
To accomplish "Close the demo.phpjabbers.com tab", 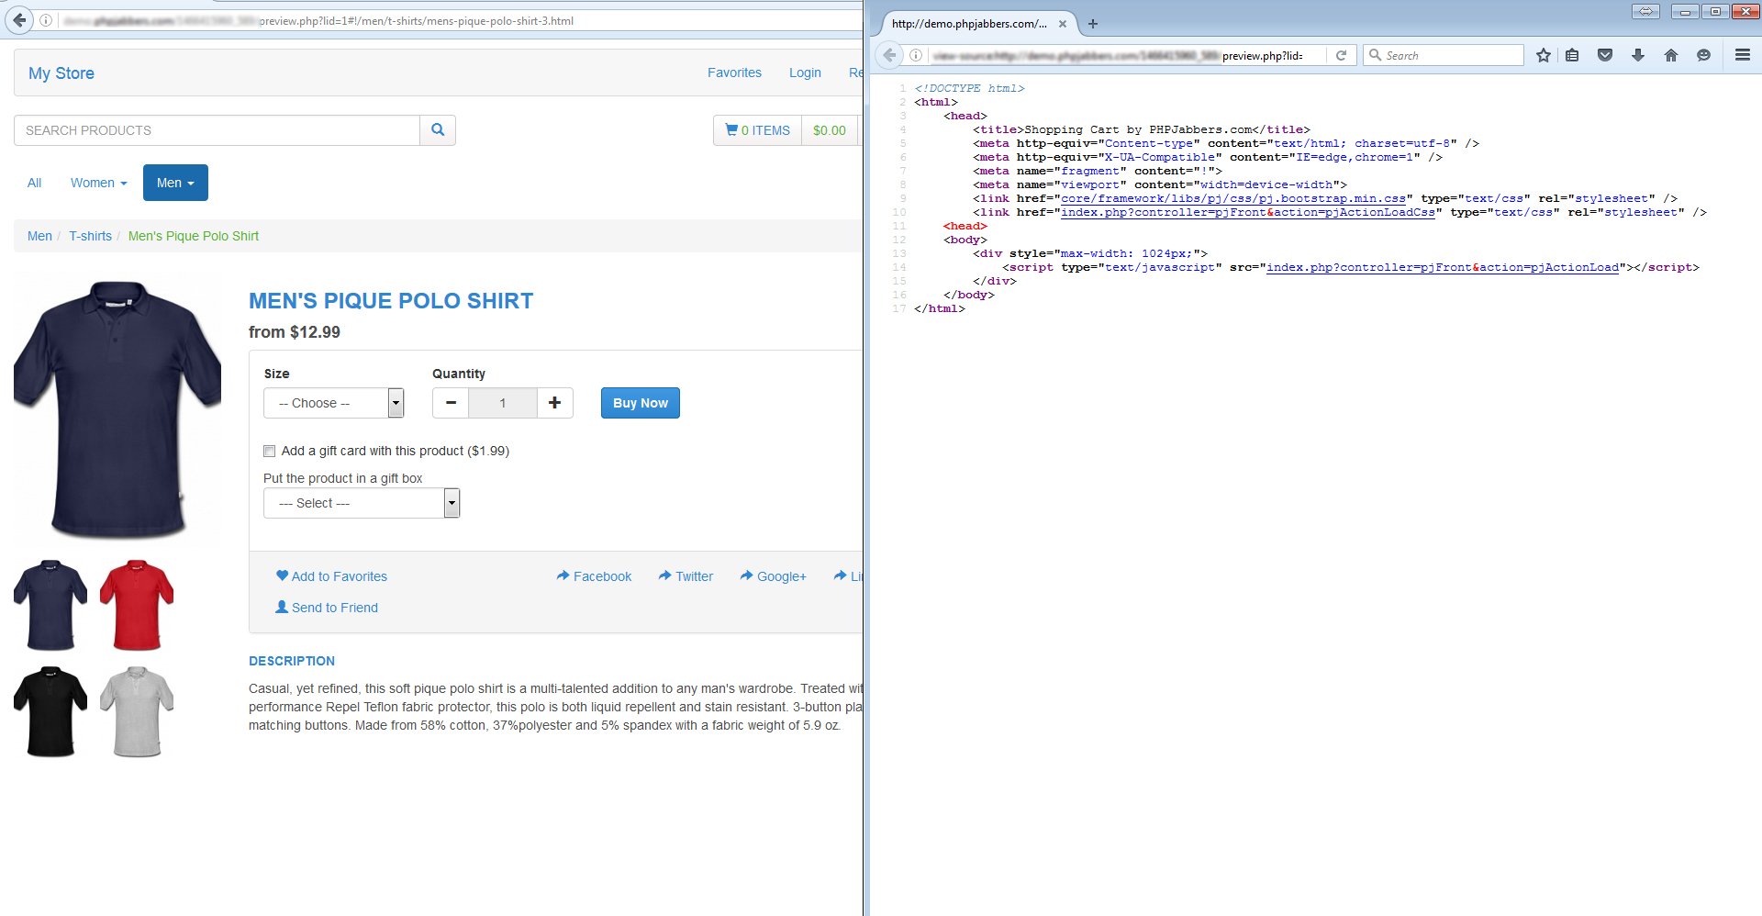I will pyautogui.click(x=1063, y=24).
